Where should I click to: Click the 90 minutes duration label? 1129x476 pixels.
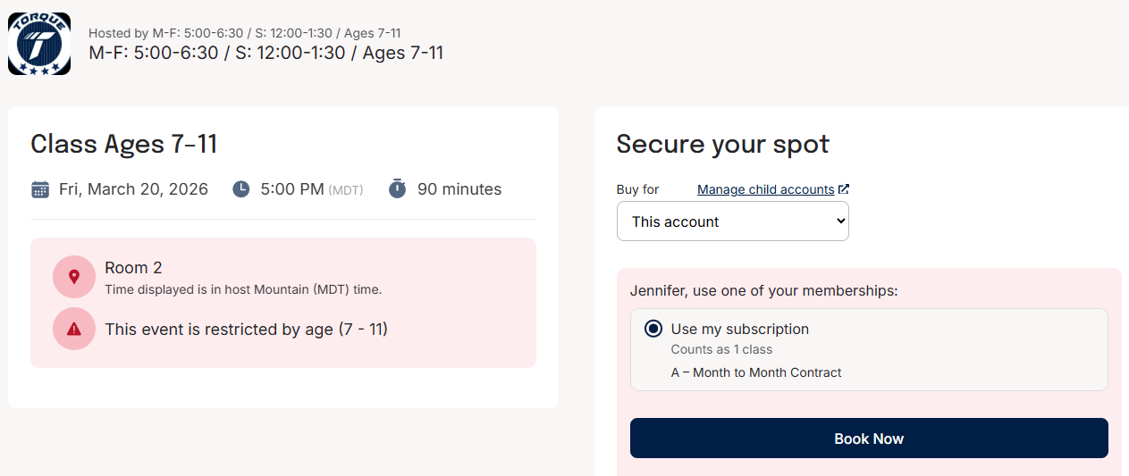459,189
